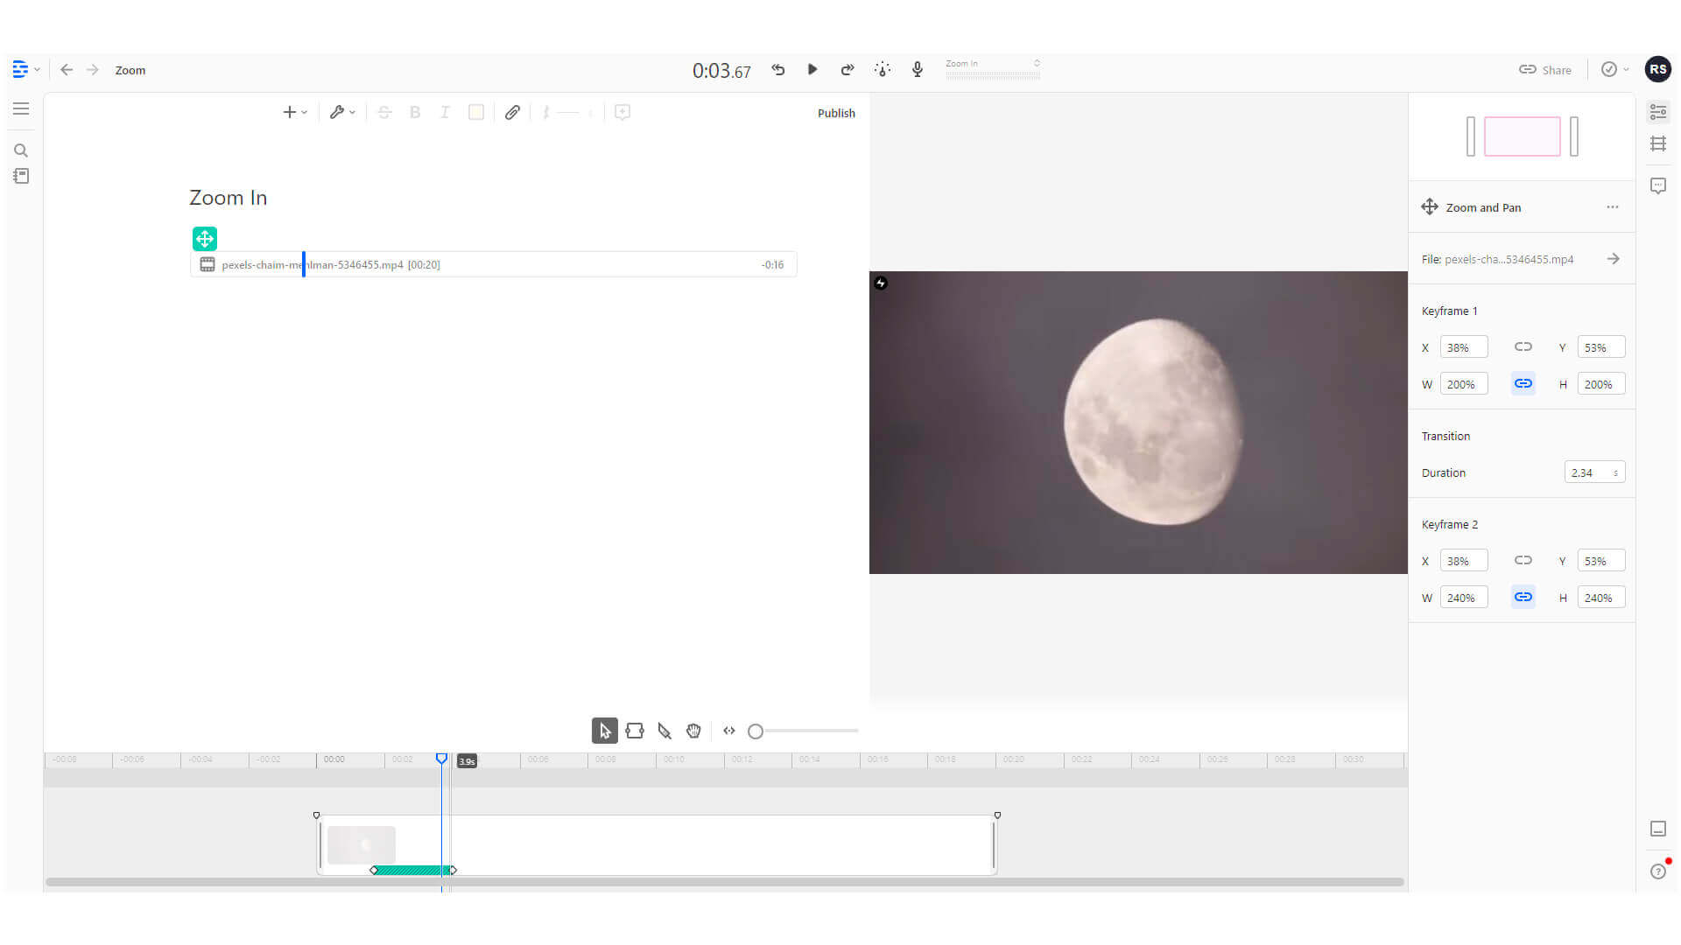
Task: Click the add comment icon in toolbar
Action: 622,112
